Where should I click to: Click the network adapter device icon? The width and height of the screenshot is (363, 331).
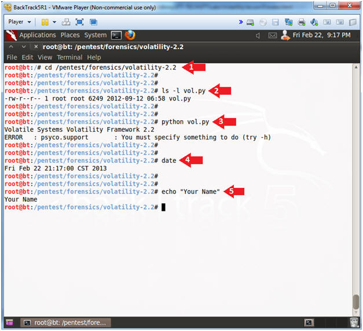click(288, 23)
